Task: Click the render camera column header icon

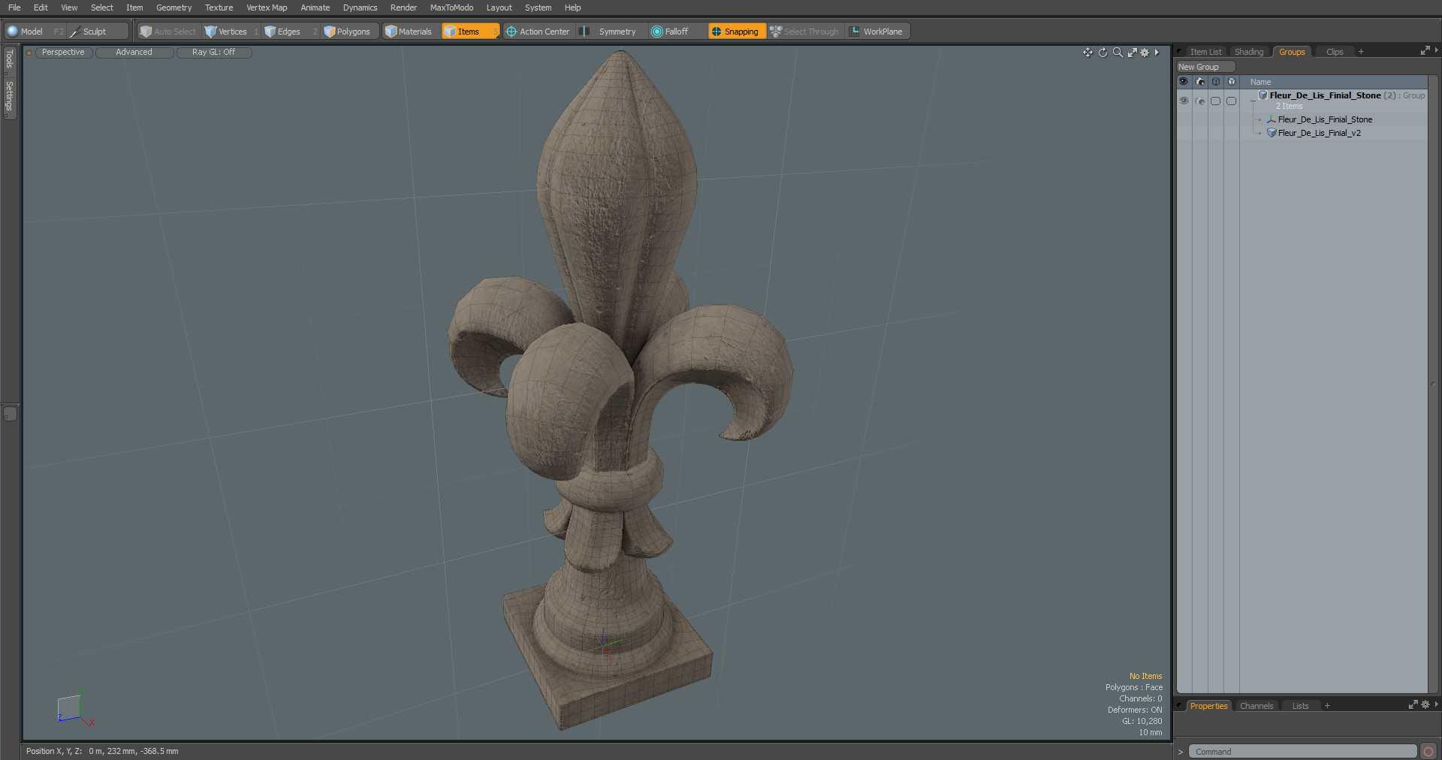Action: point(1200,82)
